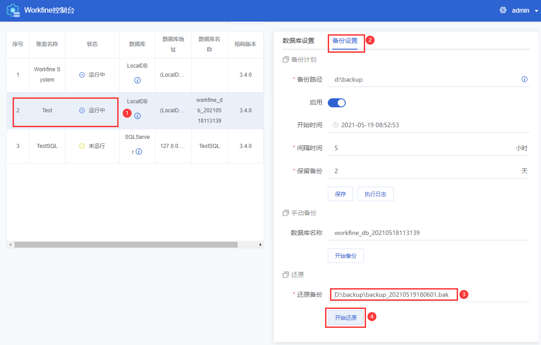Click the TestSQL database name cell
This screenshot has height=345, width=541.
point(210,146)
